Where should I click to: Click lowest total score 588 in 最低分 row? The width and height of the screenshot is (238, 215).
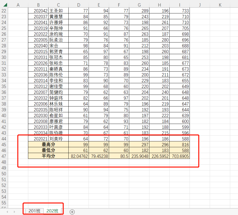pos(179,150)
